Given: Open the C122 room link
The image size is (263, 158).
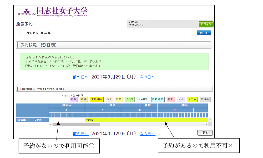Looking at the screenshot, I should (x=38, y=120).
